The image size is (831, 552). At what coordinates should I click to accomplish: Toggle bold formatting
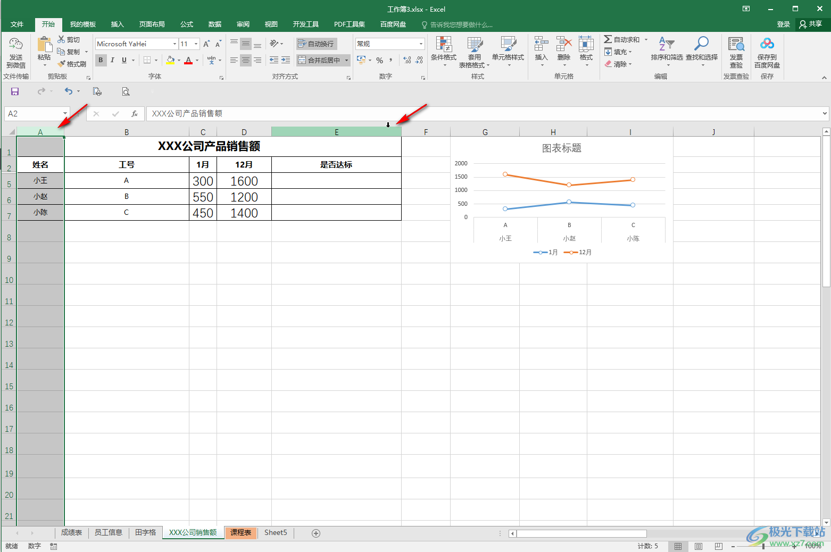point(101,60)
